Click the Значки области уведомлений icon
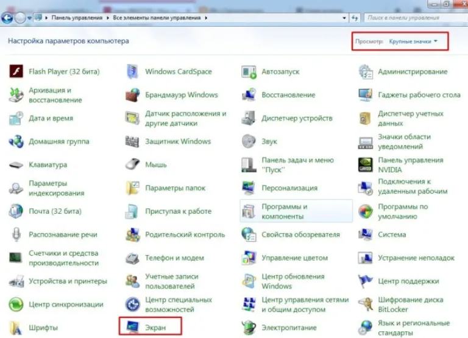468x338 pixels. click(x=366, y=142)
